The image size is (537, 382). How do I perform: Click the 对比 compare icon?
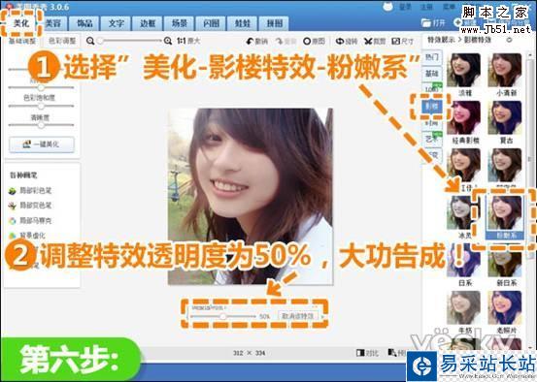click(x=360, y=352)
